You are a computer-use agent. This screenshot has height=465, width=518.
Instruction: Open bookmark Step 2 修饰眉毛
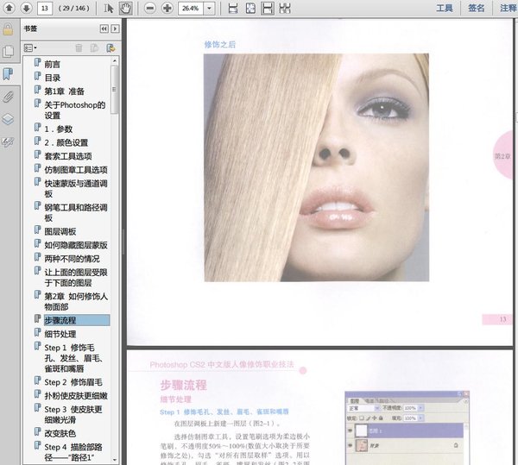click(73, 381)
